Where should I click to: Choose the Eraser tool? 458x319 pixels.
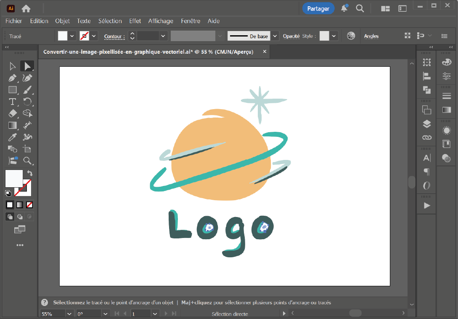coord(13,113)
